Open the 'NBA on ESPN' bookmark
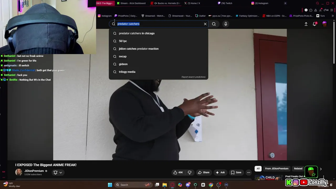 [275, 16]
